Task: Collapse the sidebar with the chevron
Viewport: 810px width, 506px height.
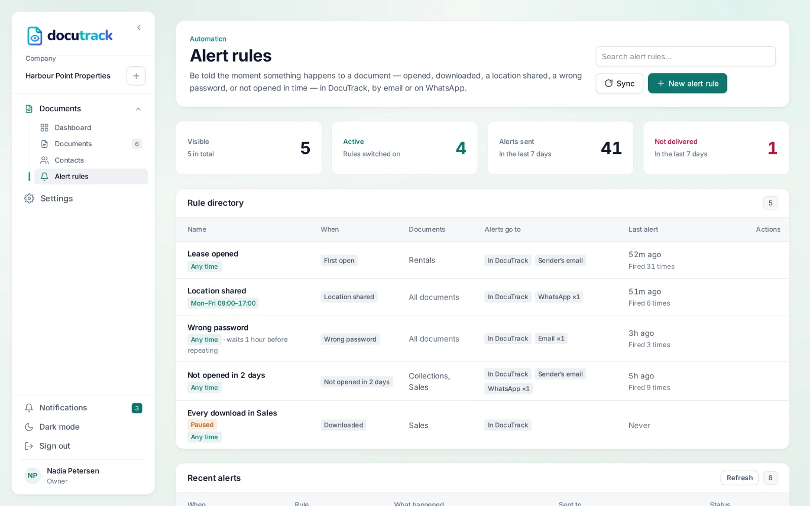Action: (139, 28)
